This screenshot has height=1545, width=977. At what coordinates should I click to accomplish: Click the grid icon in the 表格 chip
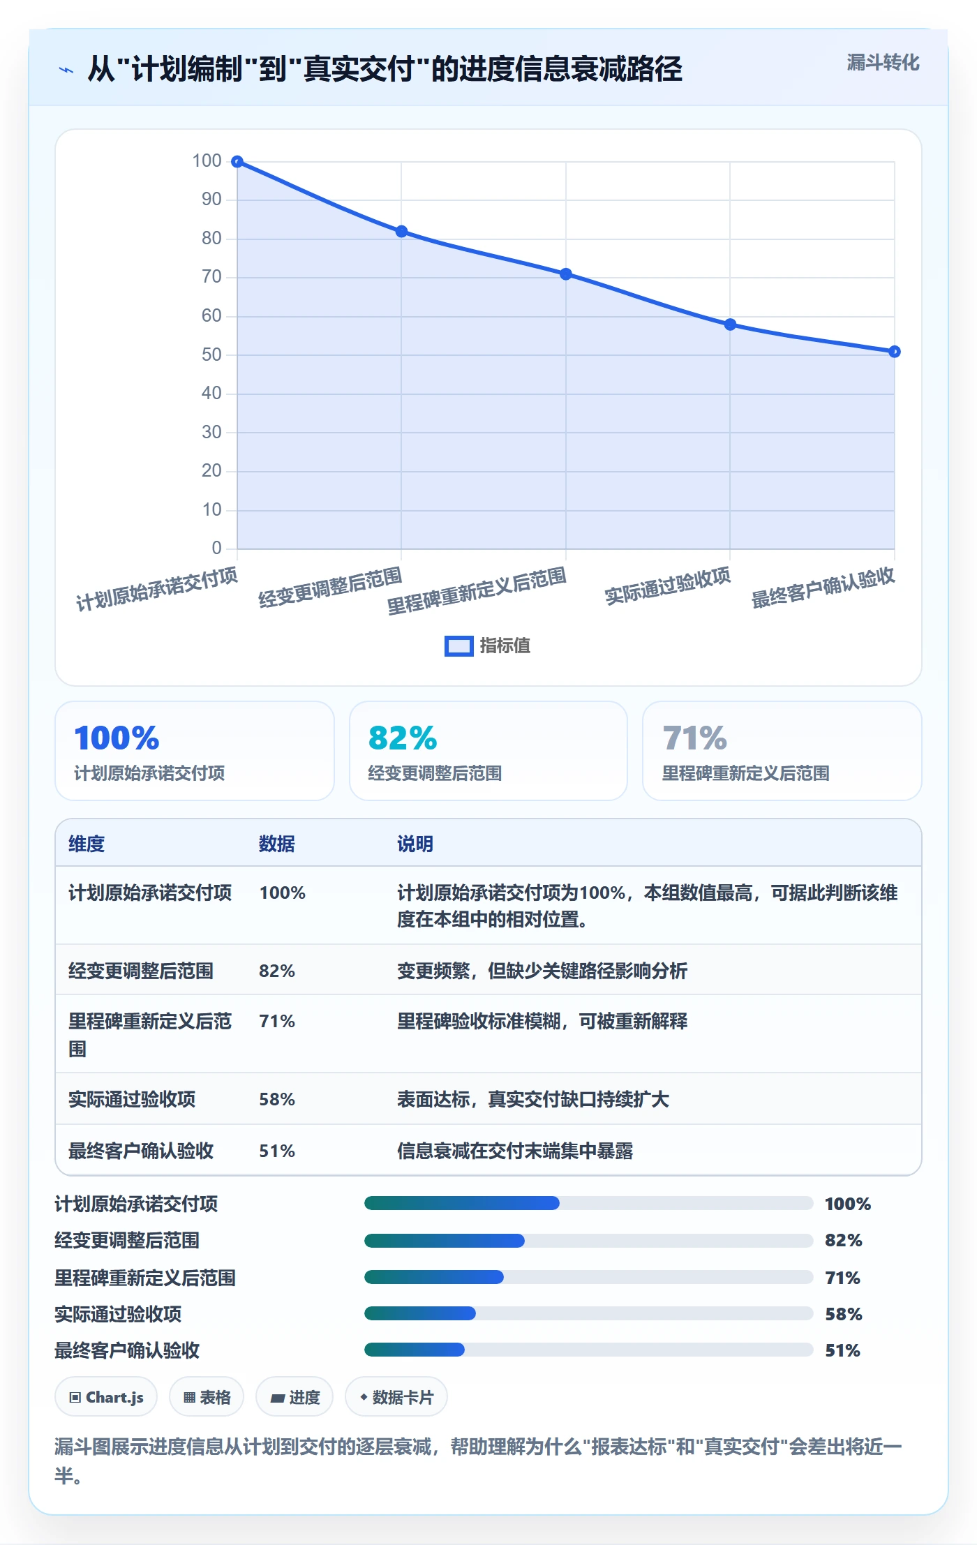click(x=190, y=1398)
